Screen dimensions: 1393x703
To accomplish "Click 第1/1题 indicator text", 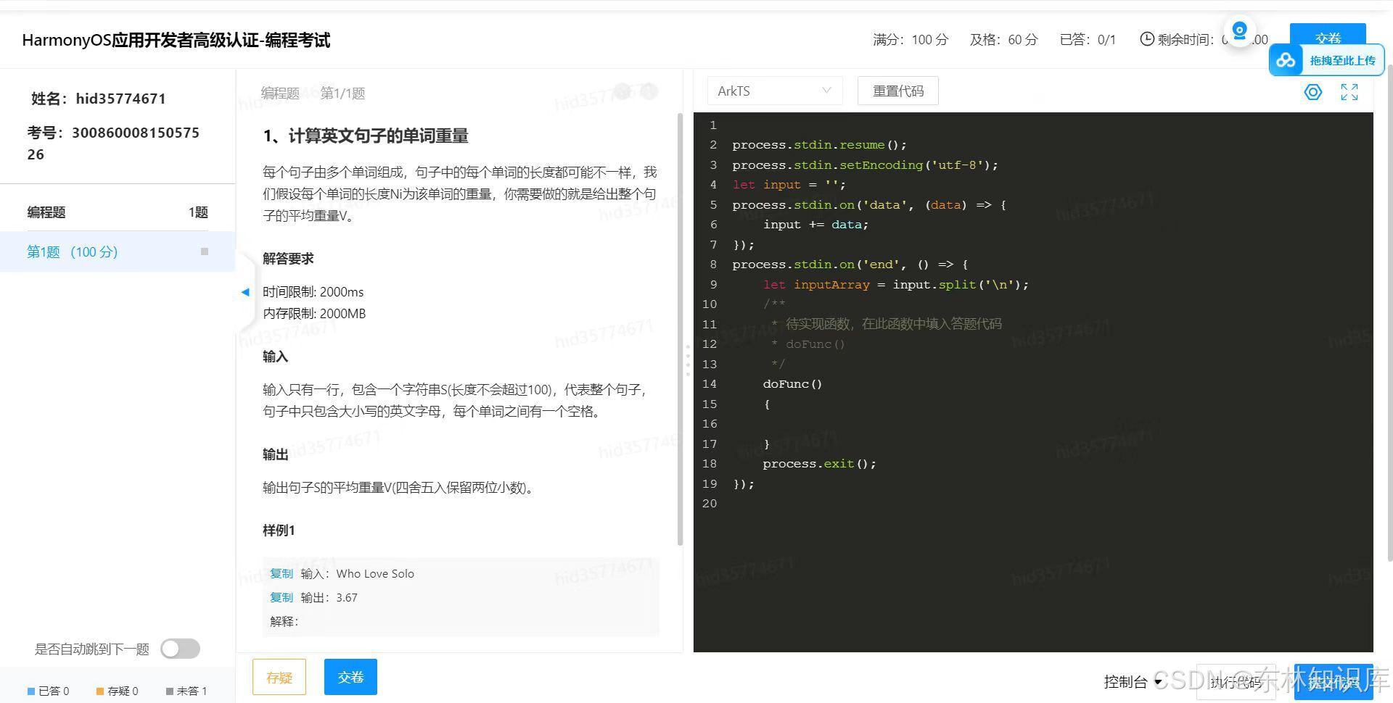I will 342,93.
